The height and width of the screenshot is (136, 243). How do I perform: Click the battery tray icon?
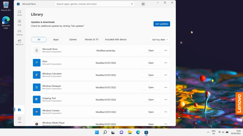227,132
